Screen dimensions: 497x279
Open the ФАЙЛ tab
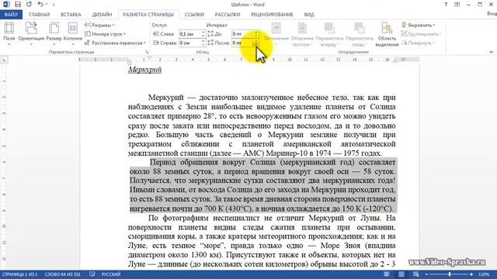coord(11,15)
